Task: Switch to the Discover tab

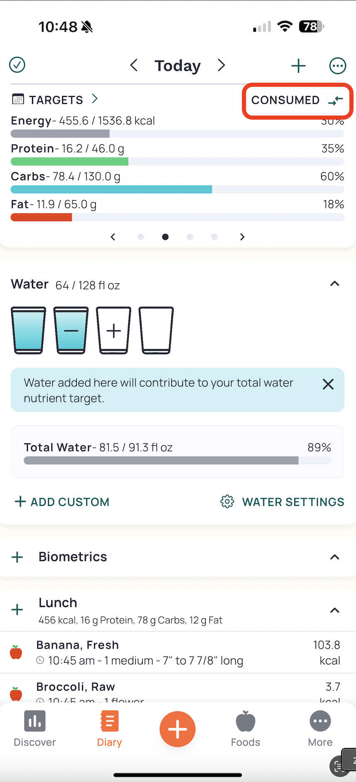Action: tap(35, 729)
